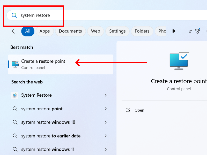
Task: Switch to the Apps filter tab
Action: [45, 31]
